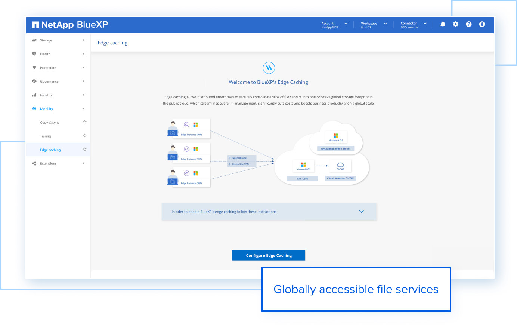Favorite Copy & sync using its star
This screenshot has width=517, height=326.
(85, 122)
